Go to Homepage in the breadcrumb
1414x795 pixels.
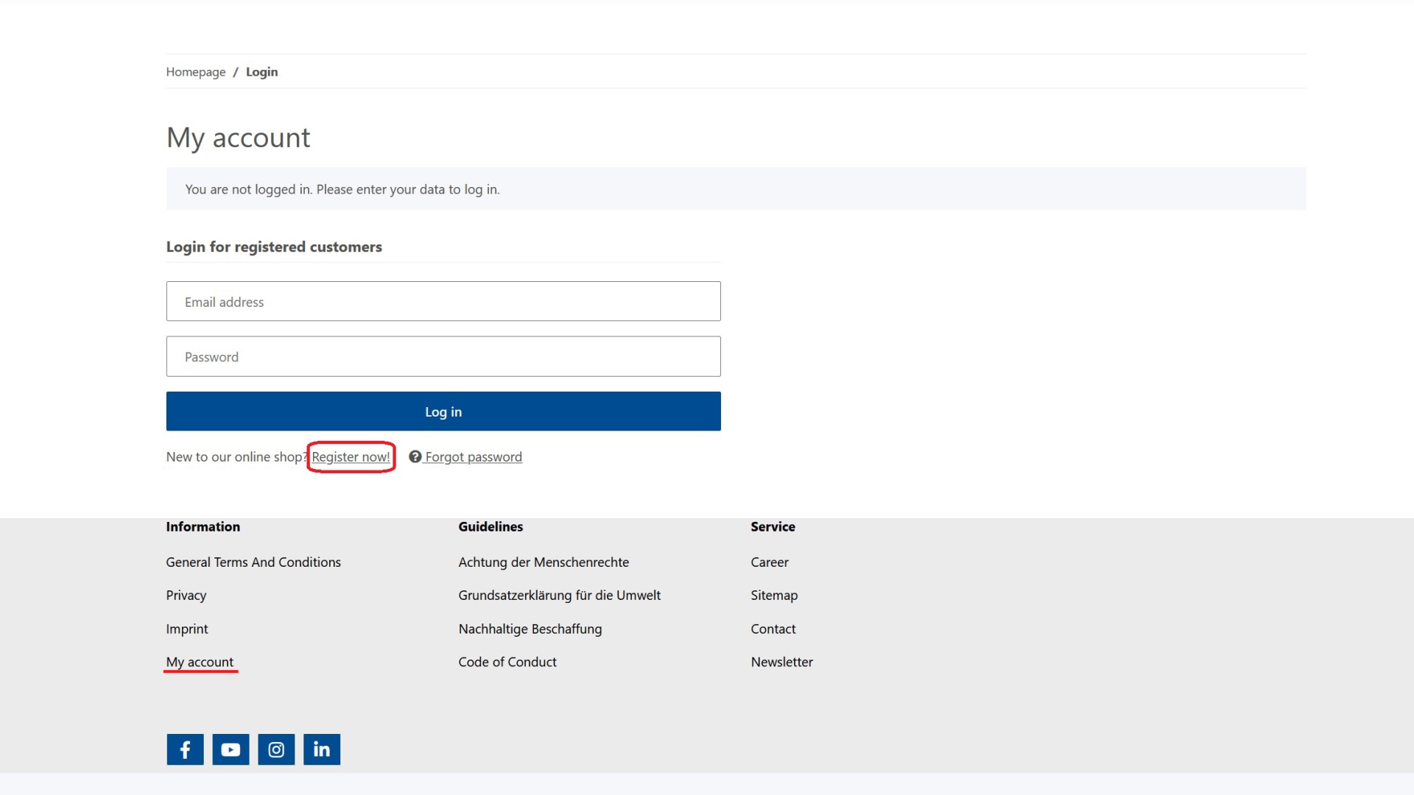(x=196, y=71)
